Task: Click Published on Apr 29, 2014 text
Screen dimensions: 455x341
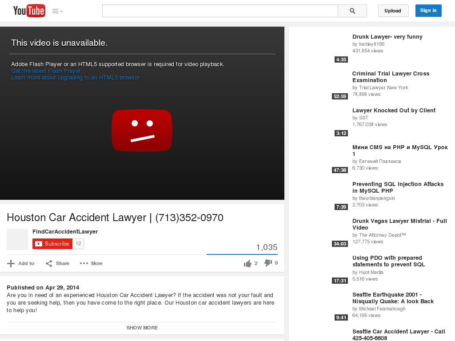Action: pyautogui.click(x=43, y=287)
